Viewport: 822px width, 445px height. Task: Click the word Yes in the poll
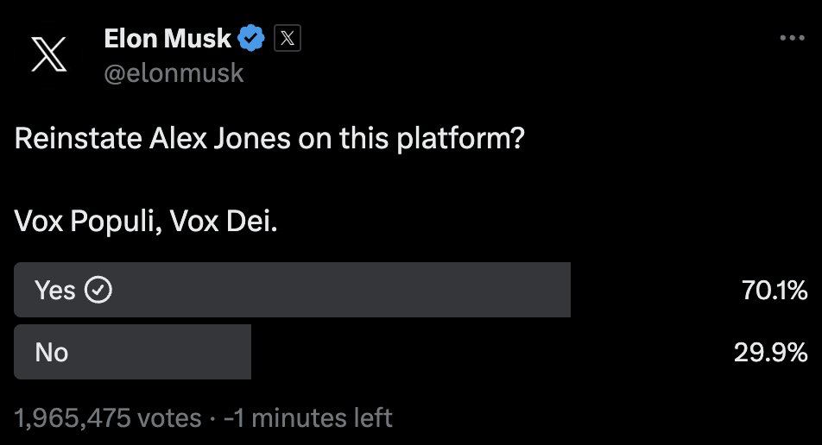pos(55,290)
